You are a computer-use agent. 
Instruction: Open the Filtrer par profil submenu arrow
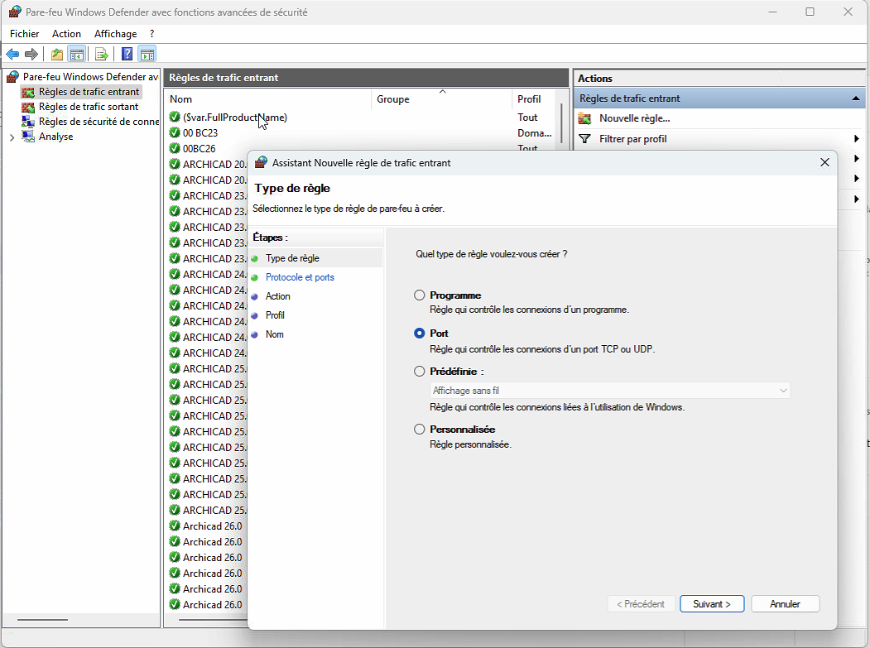point(857,139)
